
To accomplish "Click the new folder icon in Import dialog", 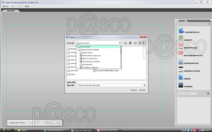I will coord(135,43).
